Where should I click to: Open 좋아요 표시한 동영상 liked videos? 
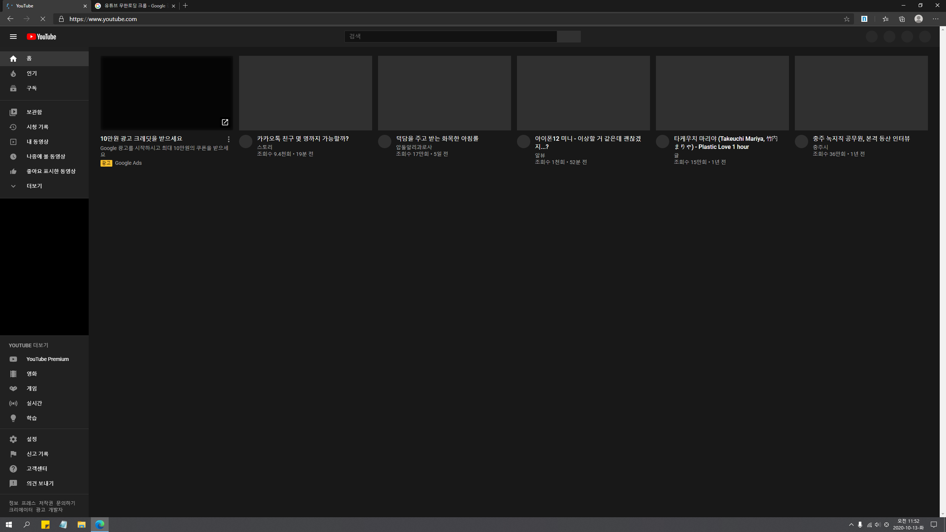click(51, 171)
